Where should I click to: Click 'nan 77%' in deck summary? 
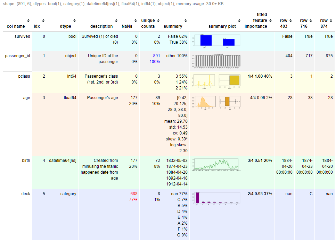(179, 194)
